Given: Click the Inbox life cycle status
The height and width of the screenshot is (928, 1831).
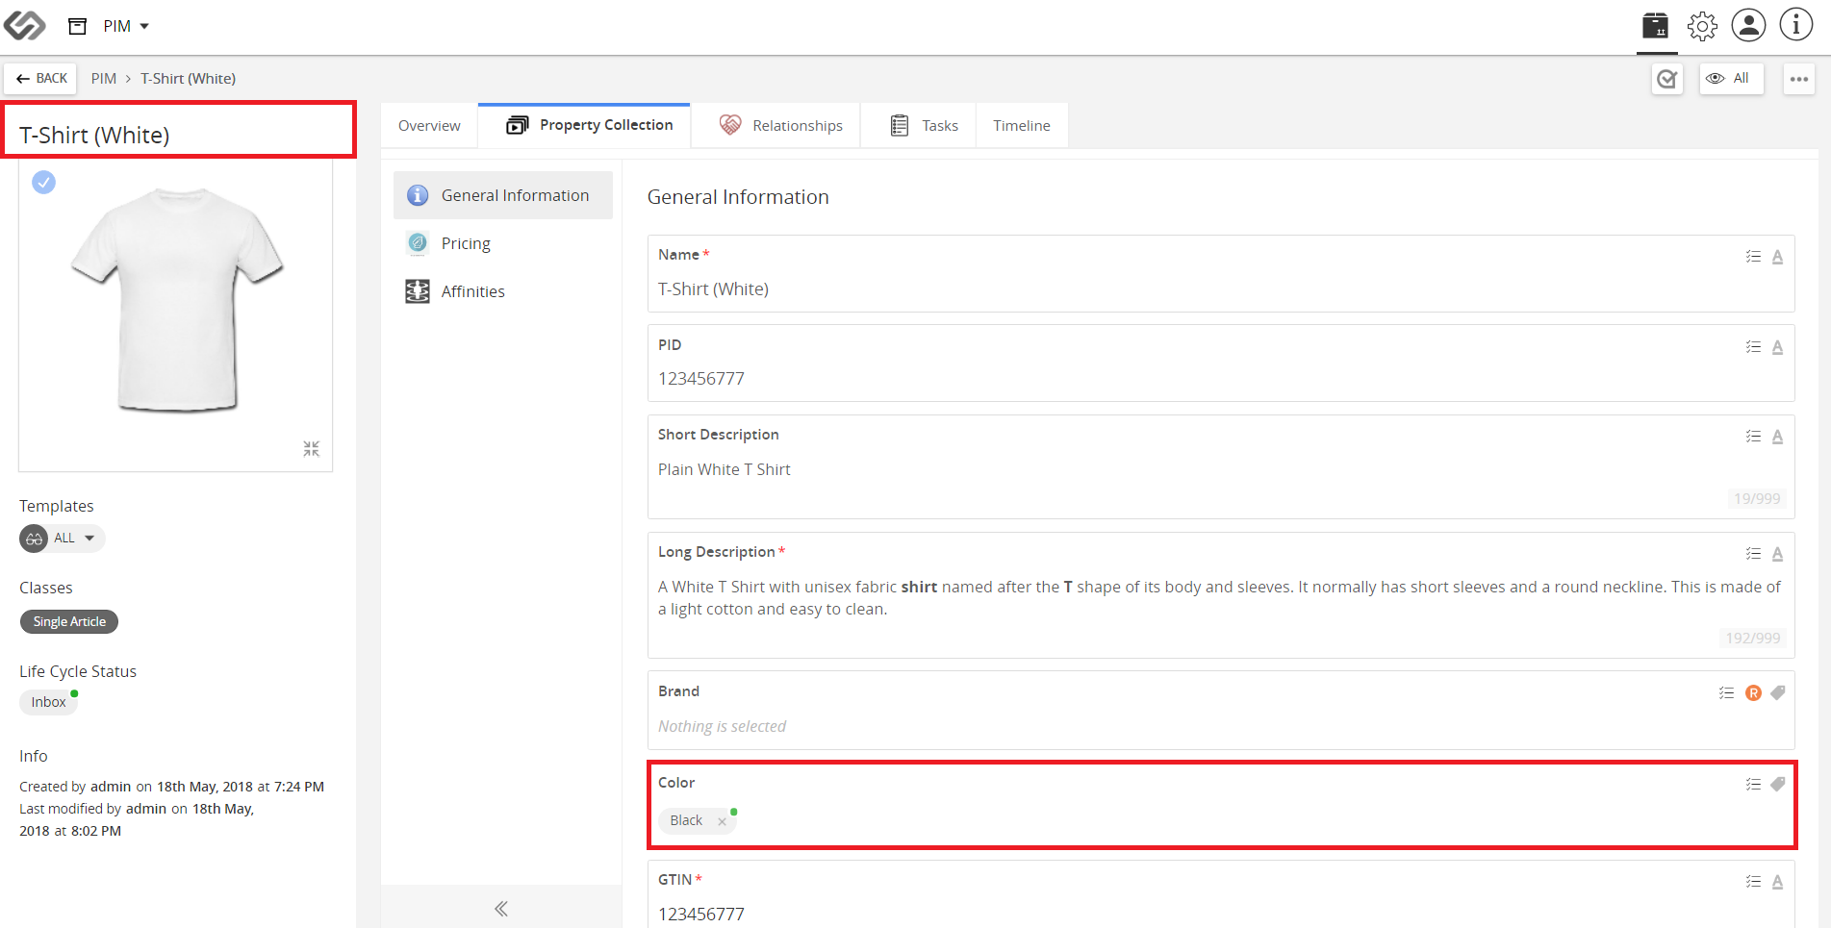Looking at the screenshot, I should [48, 702].
